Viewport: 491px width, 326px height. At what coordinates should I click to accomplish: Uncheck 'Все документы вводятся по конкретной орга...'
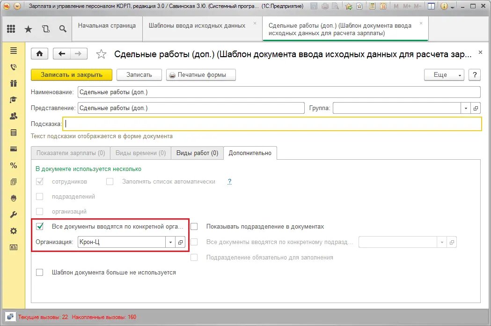tap(40, 226)
